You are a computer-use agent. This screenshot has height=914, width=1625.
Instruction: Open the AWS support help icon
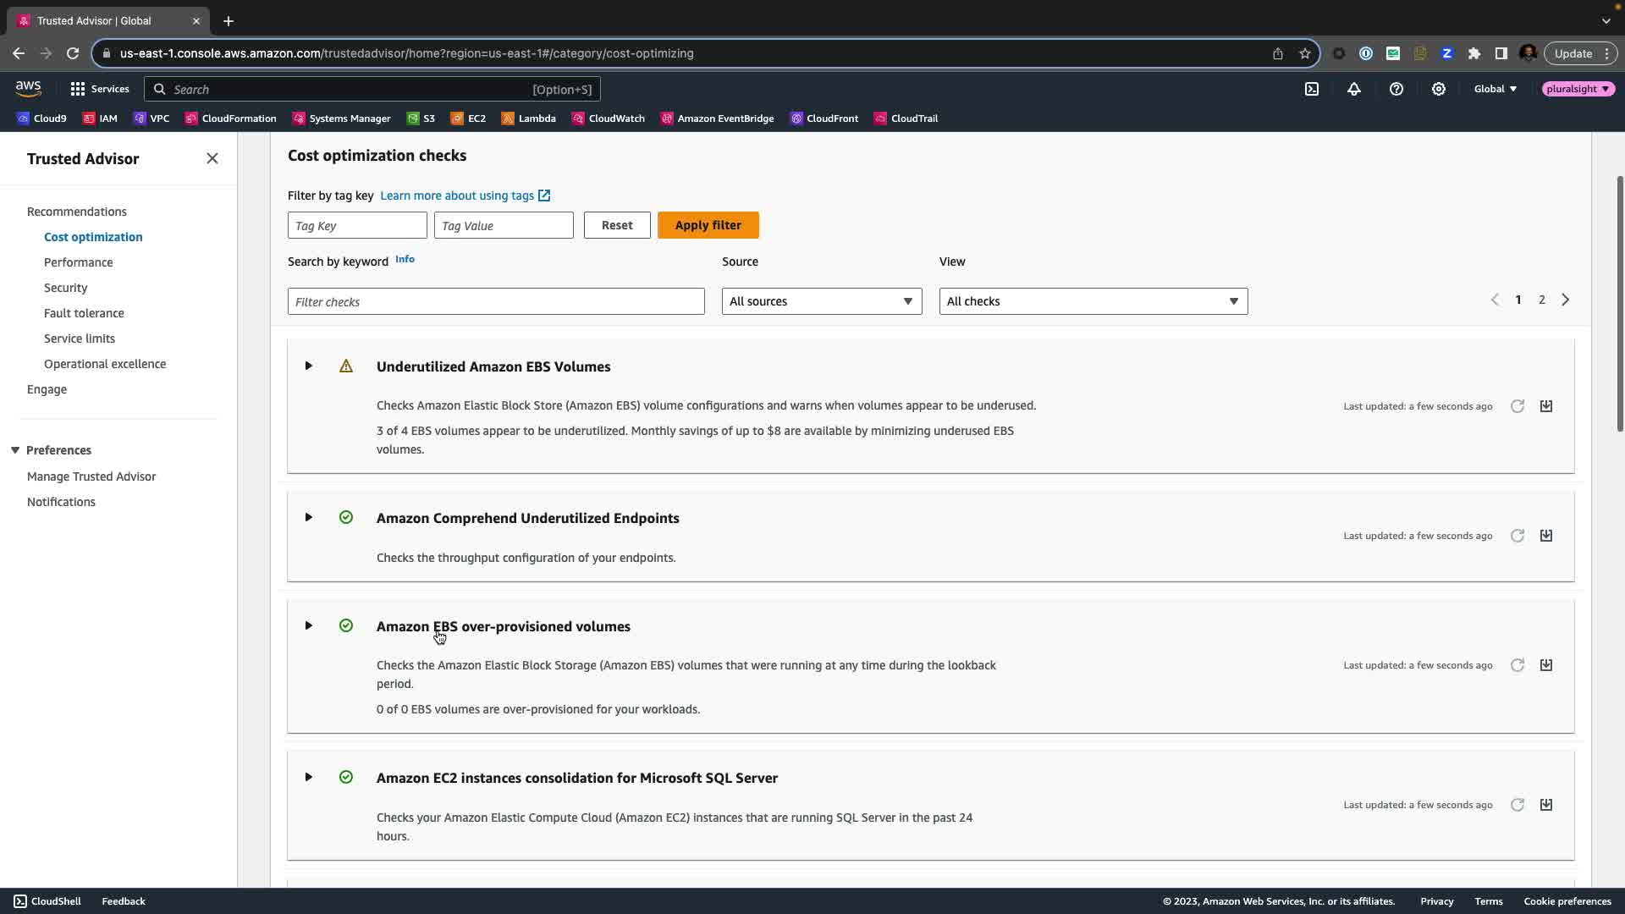(x=1396, y=89)
